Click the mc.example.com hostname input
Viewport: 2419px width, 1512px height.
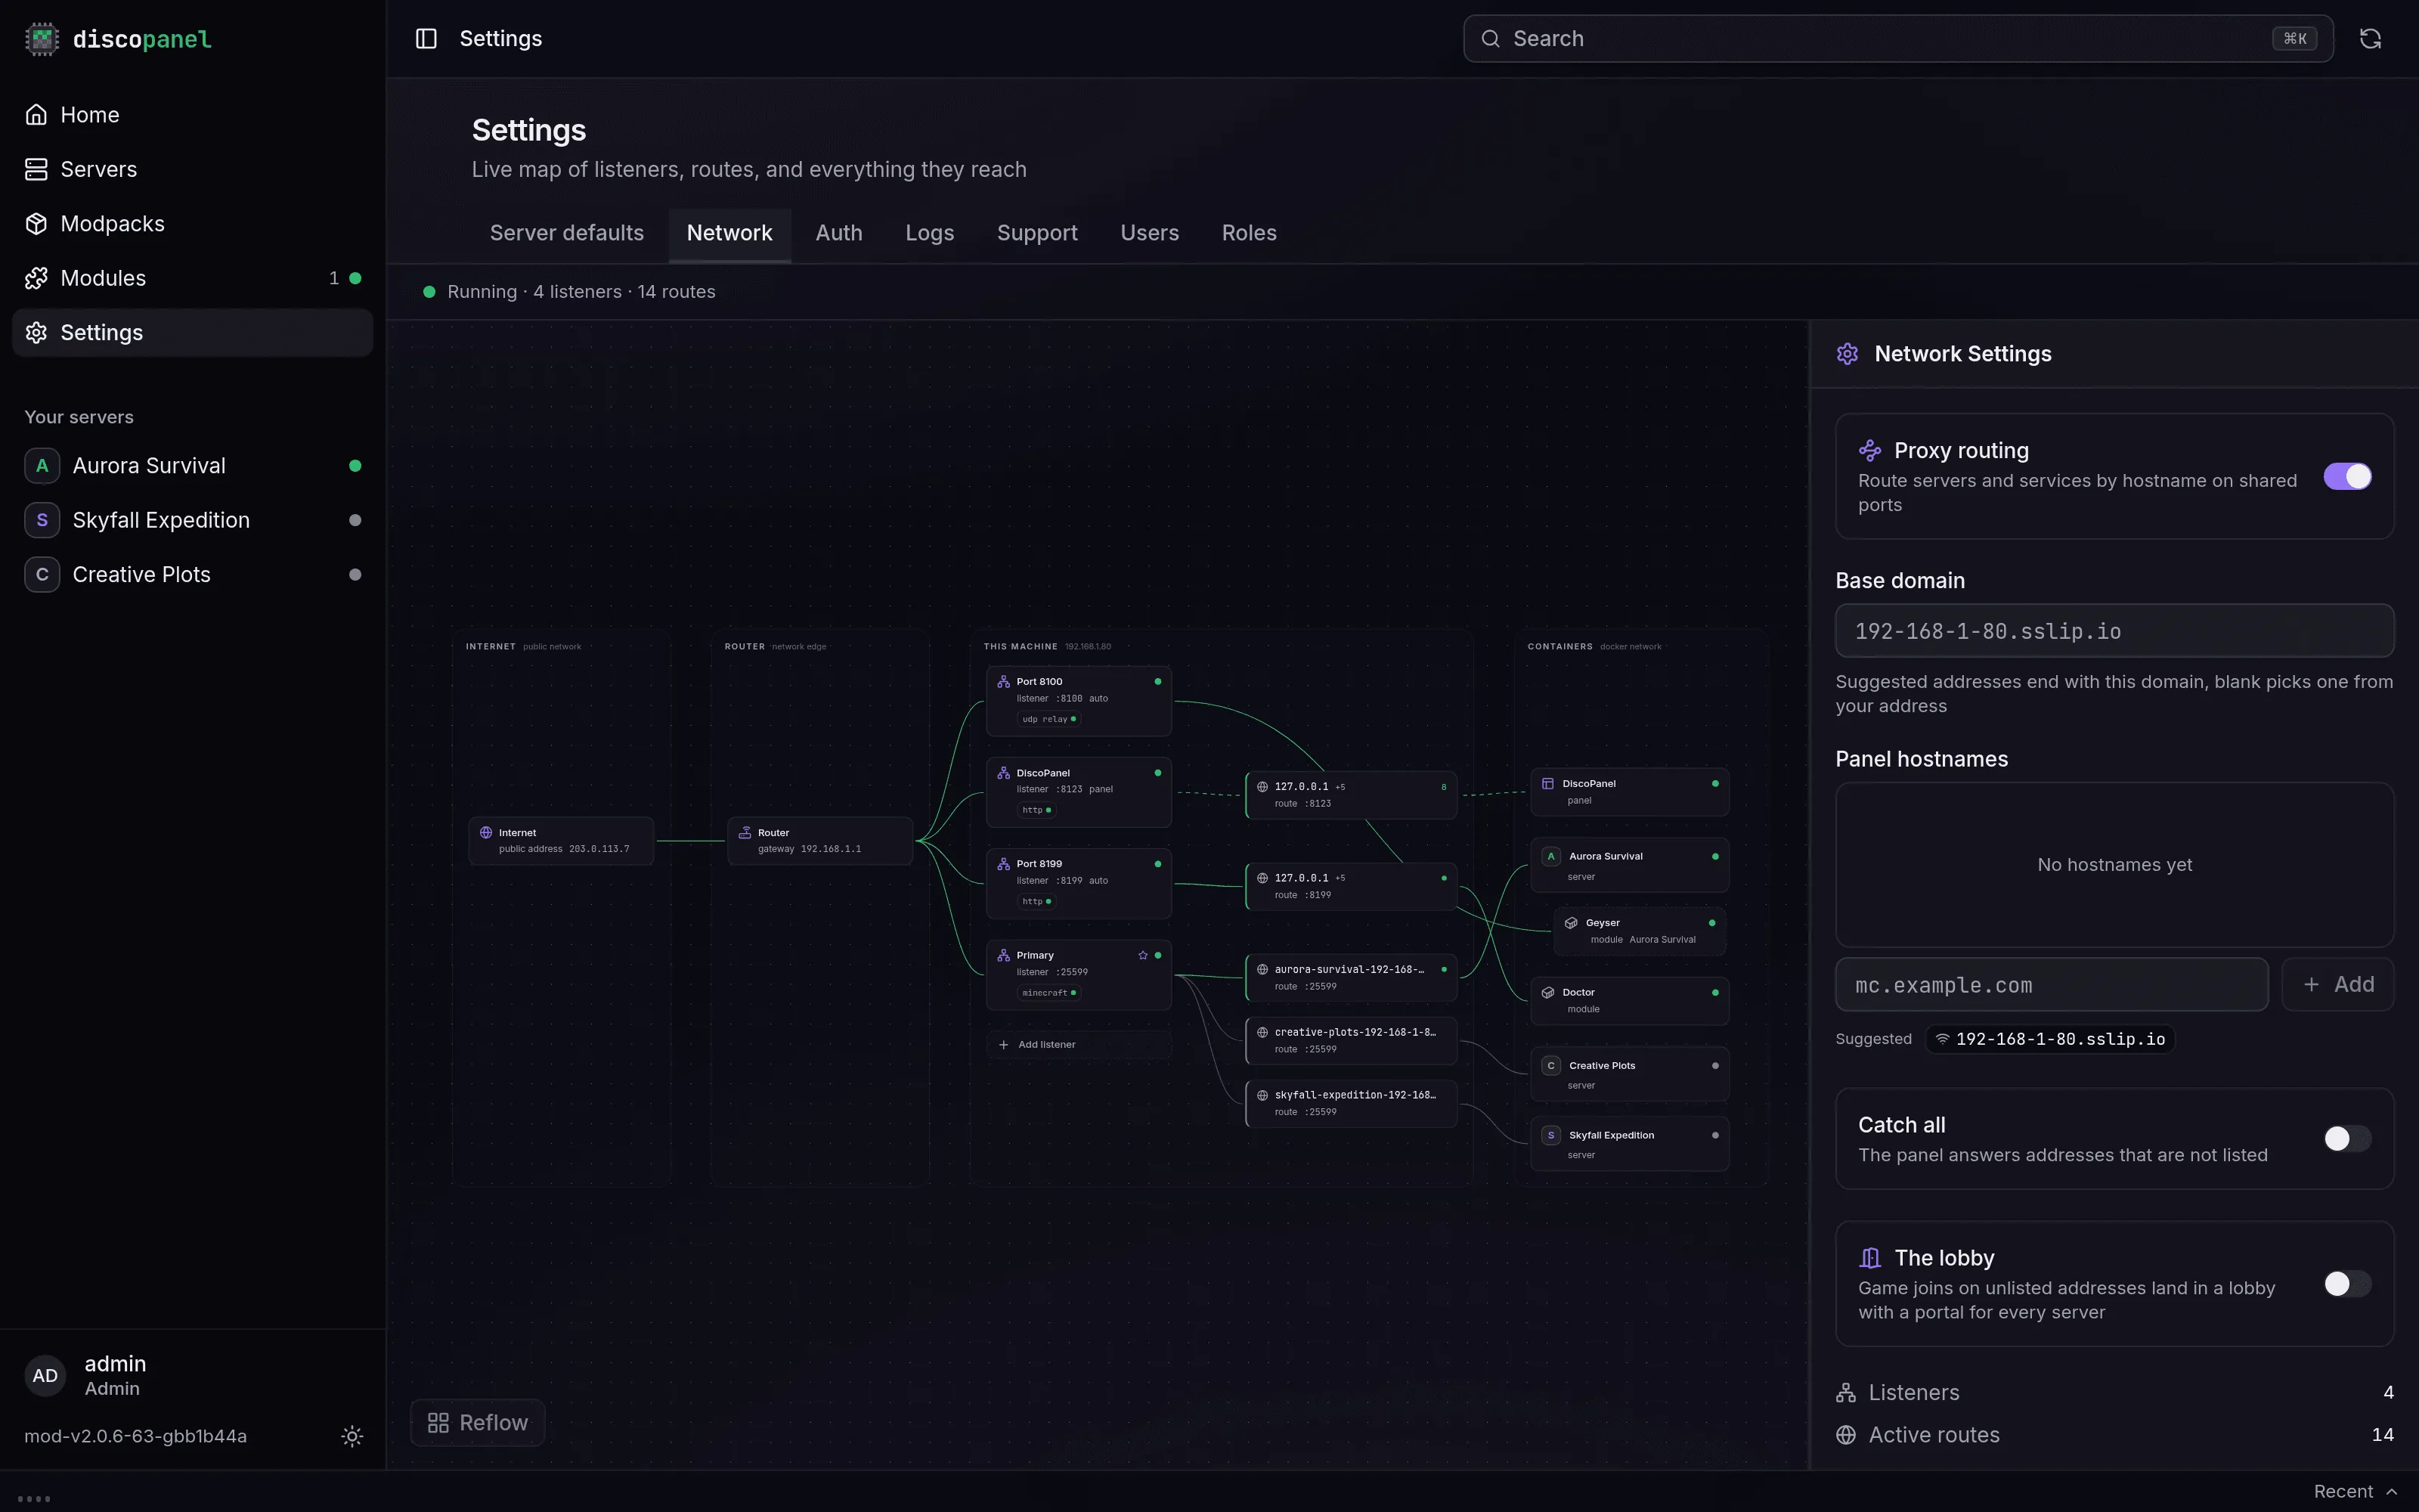(2051, 985)
